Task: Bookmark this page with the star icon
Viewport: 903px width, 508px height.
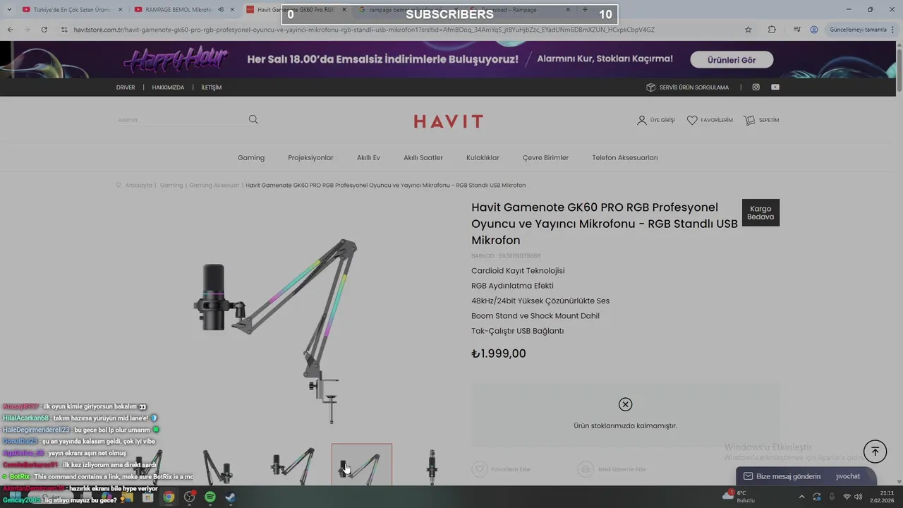Action: 748,30
